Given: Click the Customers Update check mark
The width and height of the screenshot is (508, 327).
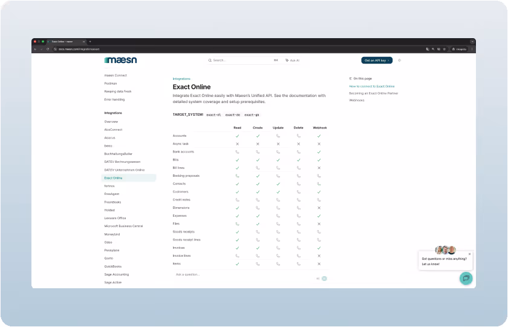Looking at the screenshot, I should pos(278,192).
